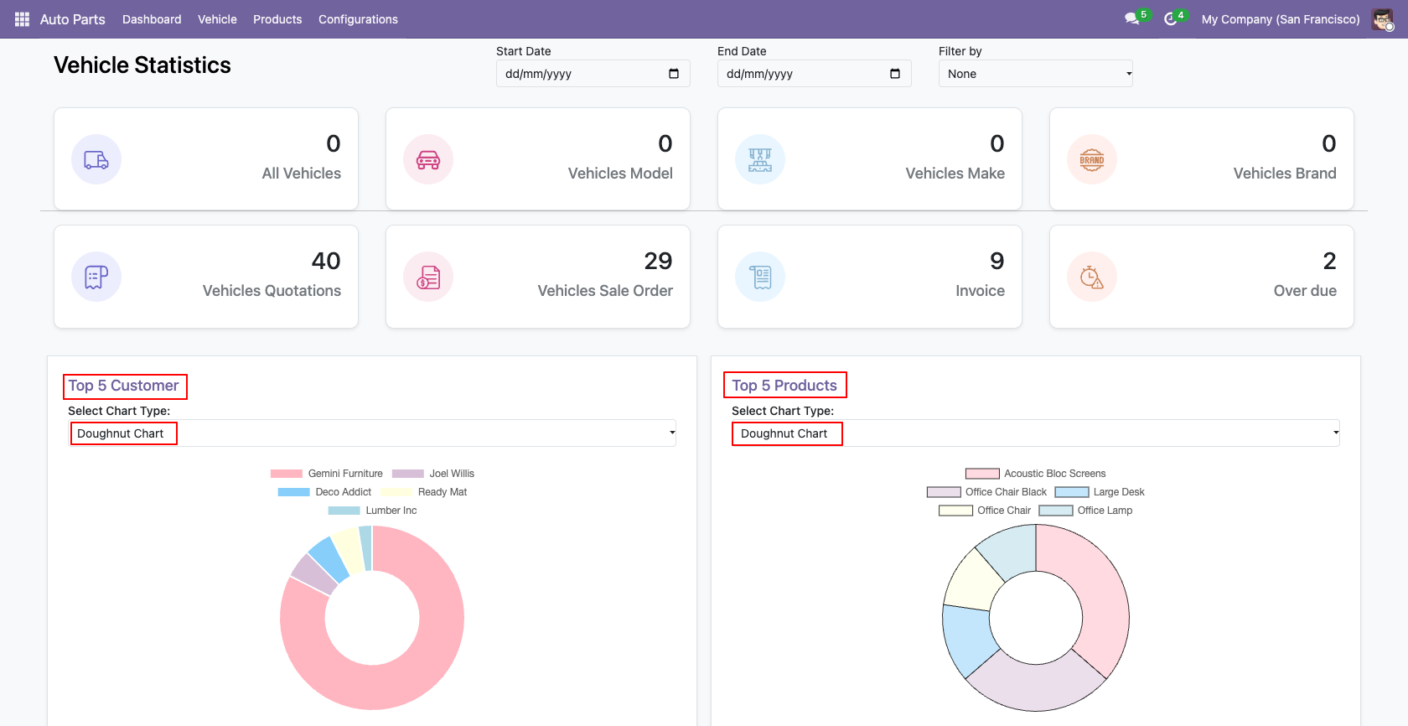Screen dimensions: 1408x726
Task: Expand Top 5 Products chart type dropdown
Action: tap(1035, 433)
